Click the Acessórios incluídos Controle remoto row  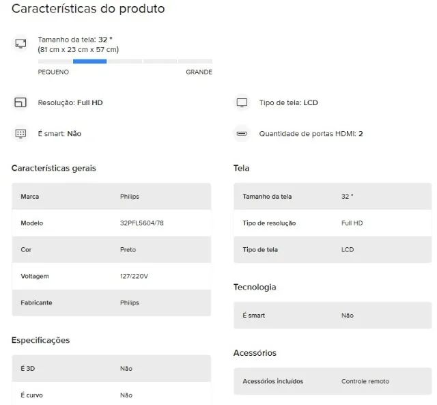point(333,381)
